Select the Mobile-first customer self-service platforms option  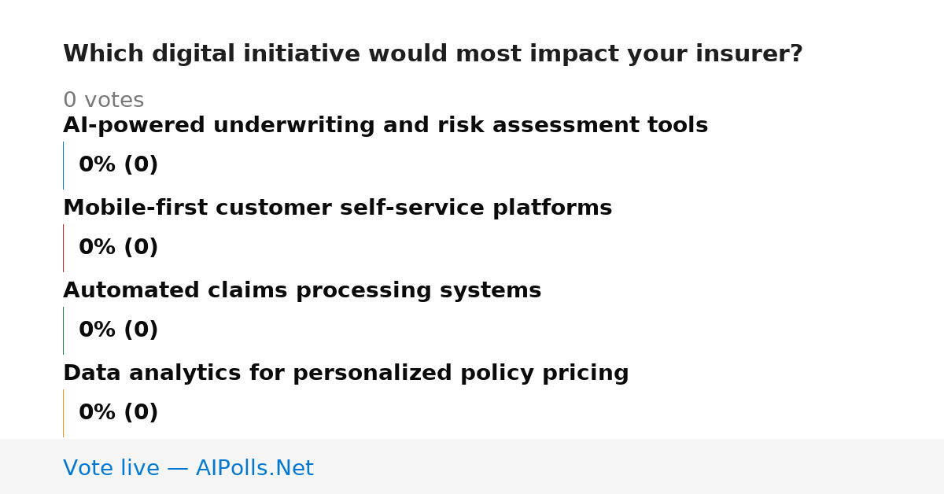(x=337, y=208)
